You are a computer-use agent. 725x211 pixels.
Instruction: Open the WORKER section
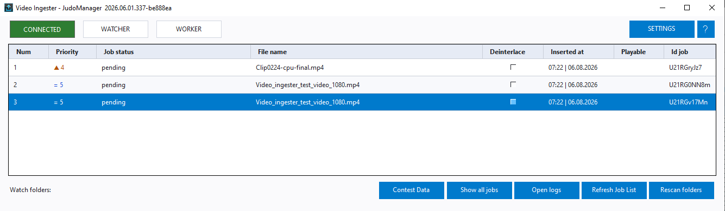coord(189,29)
